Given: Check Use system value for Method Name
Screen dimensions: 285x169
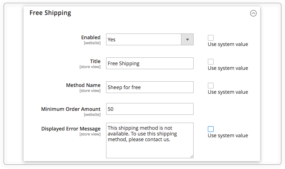Looking at the screenshot, I should [x=211, y=86].
